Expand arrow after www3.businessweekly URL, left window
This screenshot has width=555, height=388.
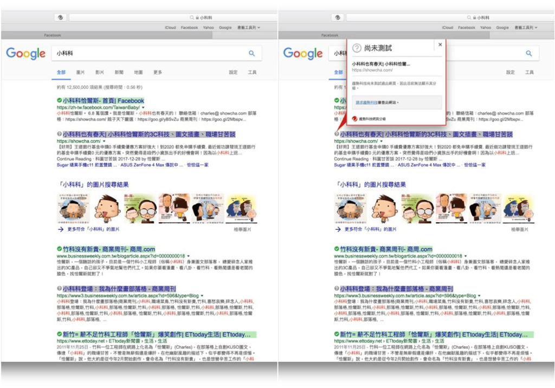(x=202, y=295)
